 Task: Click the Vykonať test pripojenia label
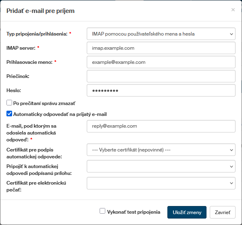134,212
